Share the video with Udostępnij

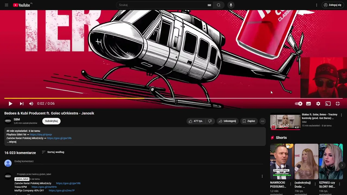point(227,121)
